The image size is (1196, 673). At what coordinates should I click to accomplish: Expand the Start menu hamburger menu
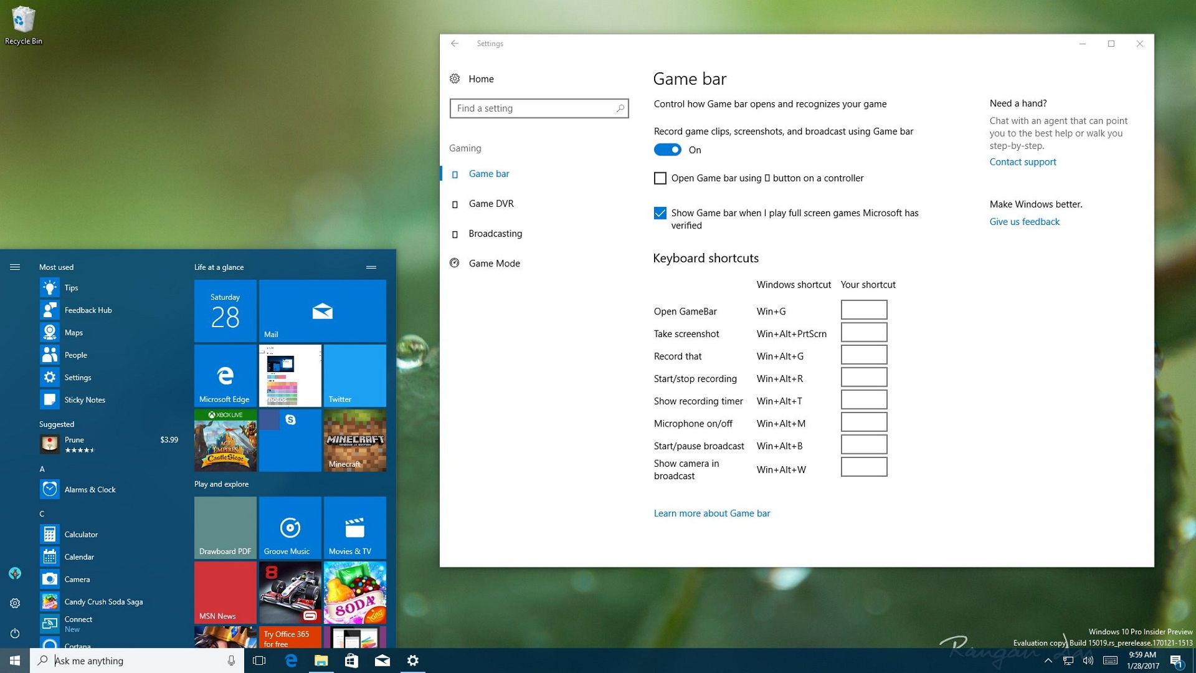point(15,266)
